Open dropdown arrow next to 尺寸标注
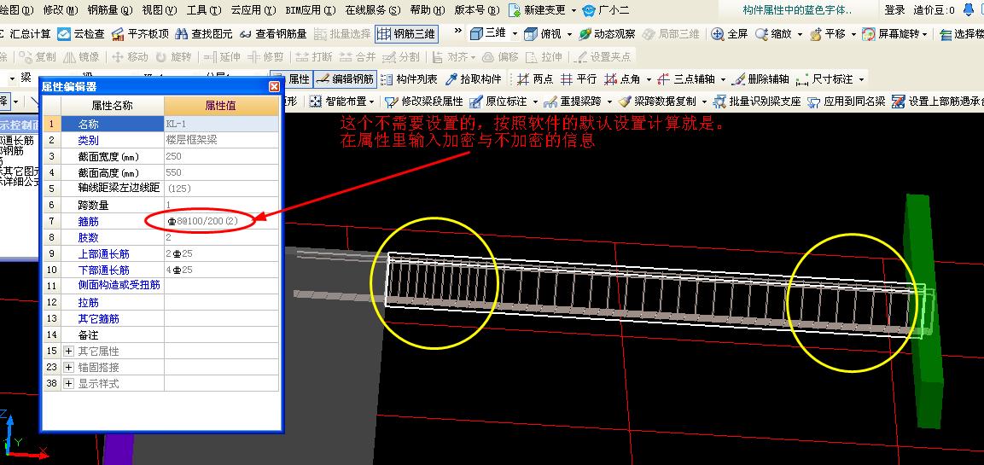The height and width of the screenshot is (465, 984). point(862,79)
